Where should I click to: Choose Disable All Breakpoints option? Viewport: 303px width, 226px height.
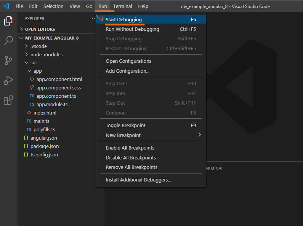130,158
